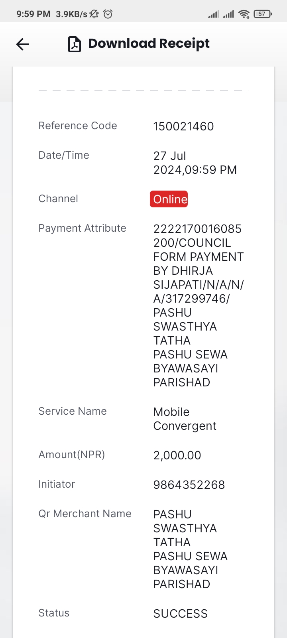Screen dimensions: 287x638
Task: Tap the initiator number 9864352268
Action: coord(189,485)
